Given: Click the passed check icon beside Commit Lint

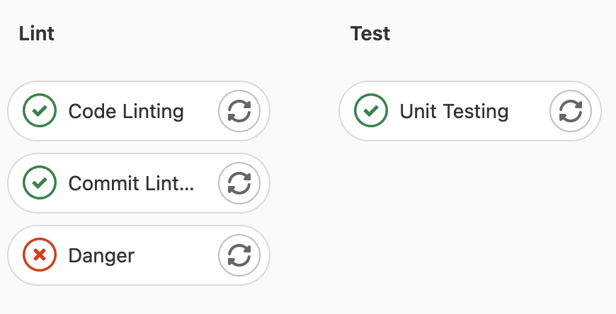Looking at the screenshot, I should click(40, 183).
